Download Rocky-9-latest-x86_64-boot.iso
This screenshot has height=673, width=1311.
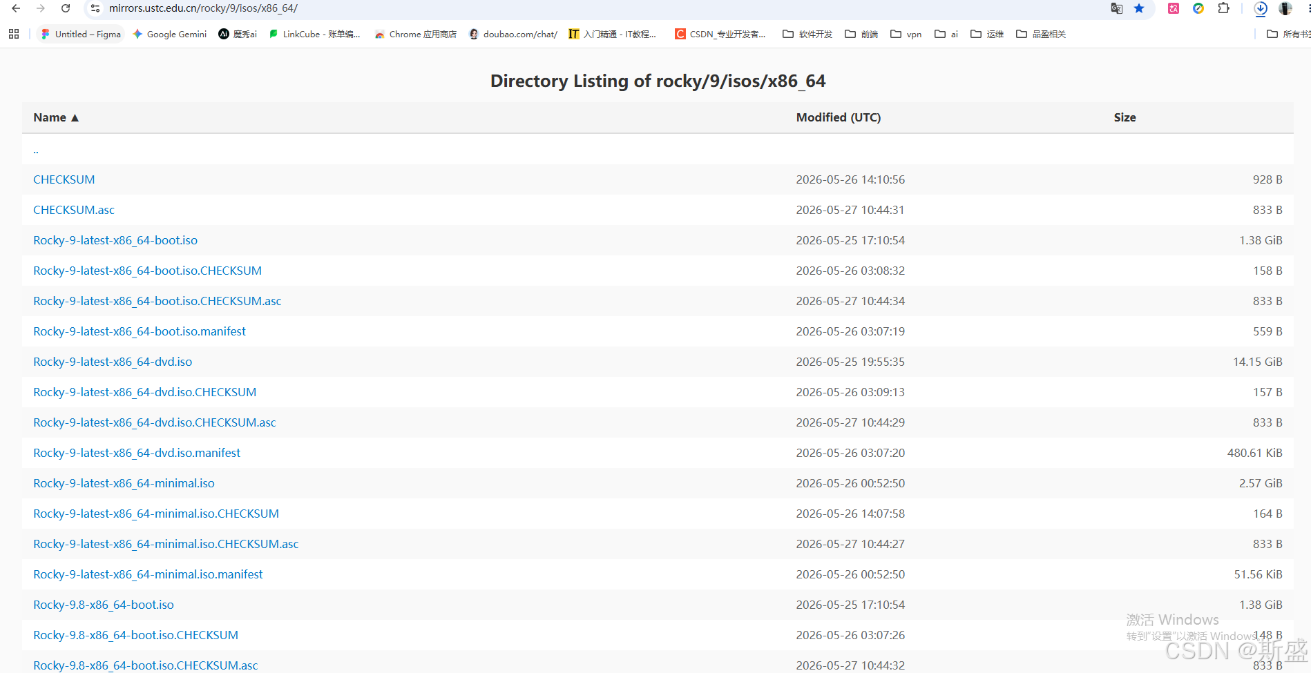[x=115, y=240]
